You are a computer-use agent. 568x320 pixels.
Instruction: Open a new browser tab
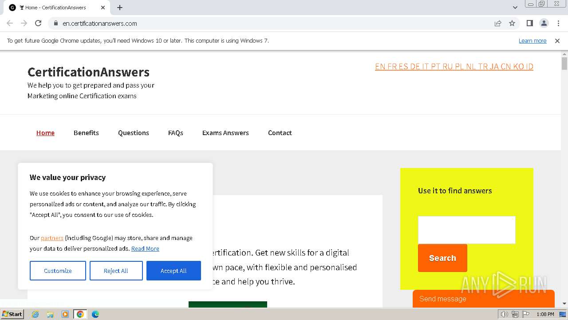click(x=120, y=8)
